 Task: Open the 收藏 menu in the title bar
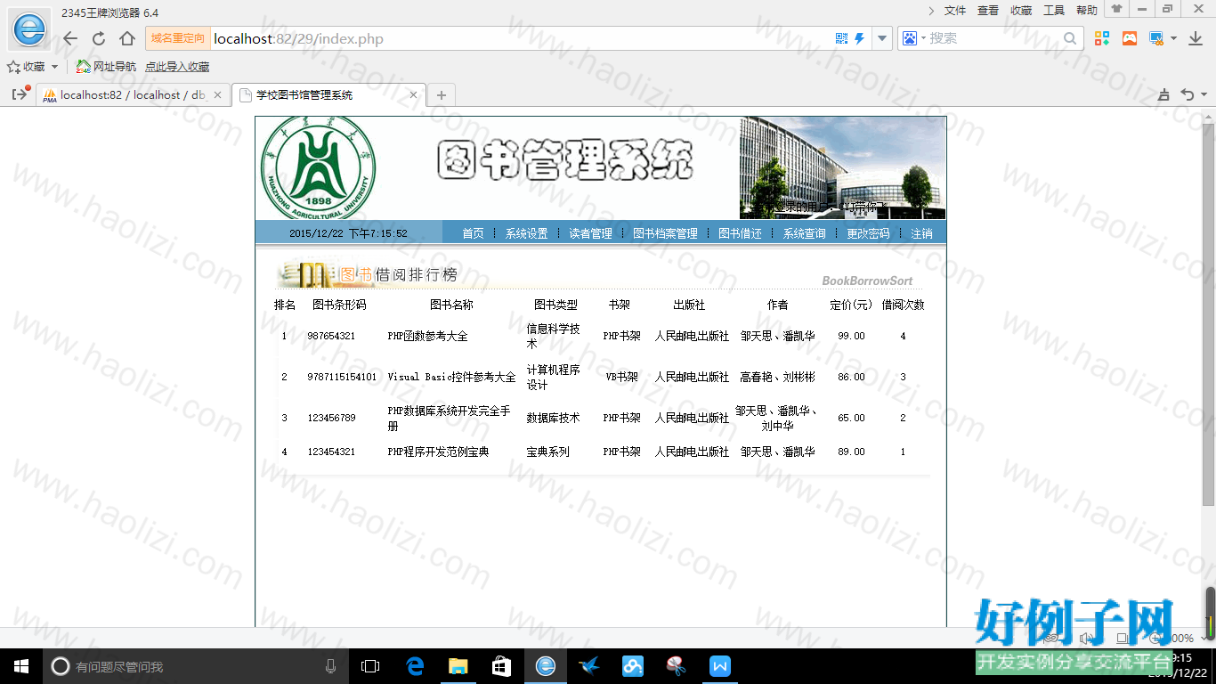tap(1021, 11)
